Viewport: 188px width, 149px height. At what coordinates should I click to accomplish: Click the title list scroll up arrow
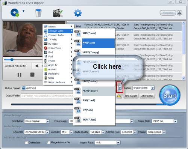[183, 23]
